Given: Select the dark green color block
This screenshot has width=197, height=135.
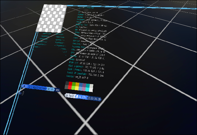Looking at the screenshot, I should (74, 84).
